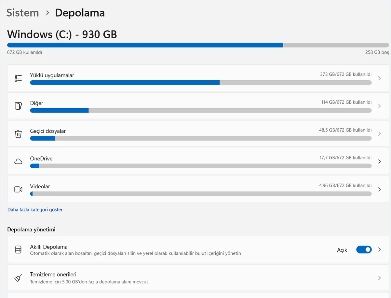Click the Diğer usage progress bar
Screen dimensions: 391x298
[x=201, y=111]
